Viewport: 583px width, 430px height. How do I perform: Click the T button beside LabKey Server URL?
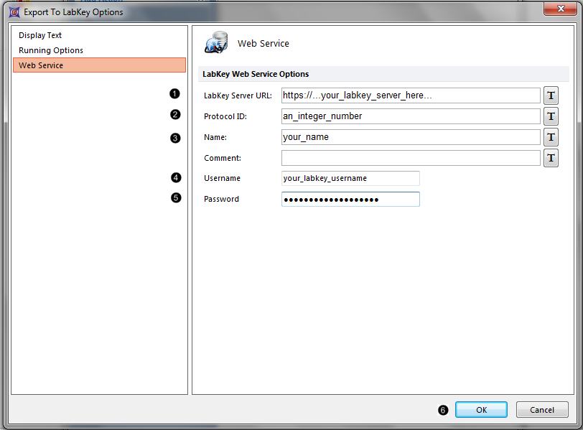[x=551, y=95]
